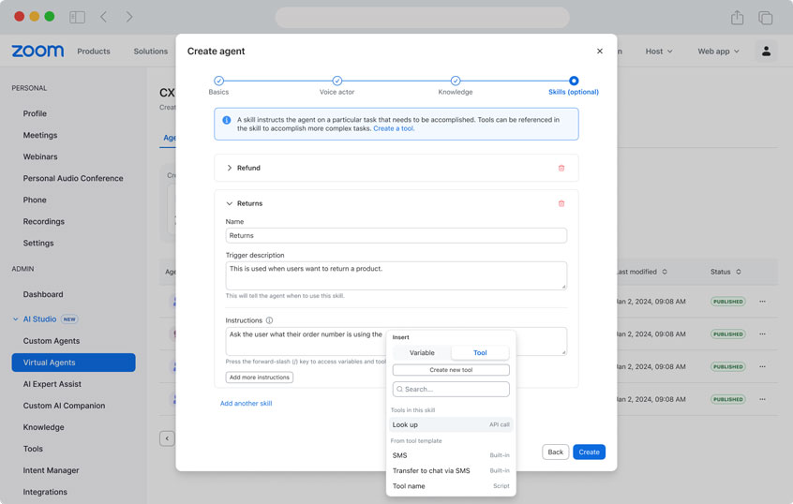Open Meetings in the sidebar
The height and width of the screenshot is (504, 793).
coord(40,136)
